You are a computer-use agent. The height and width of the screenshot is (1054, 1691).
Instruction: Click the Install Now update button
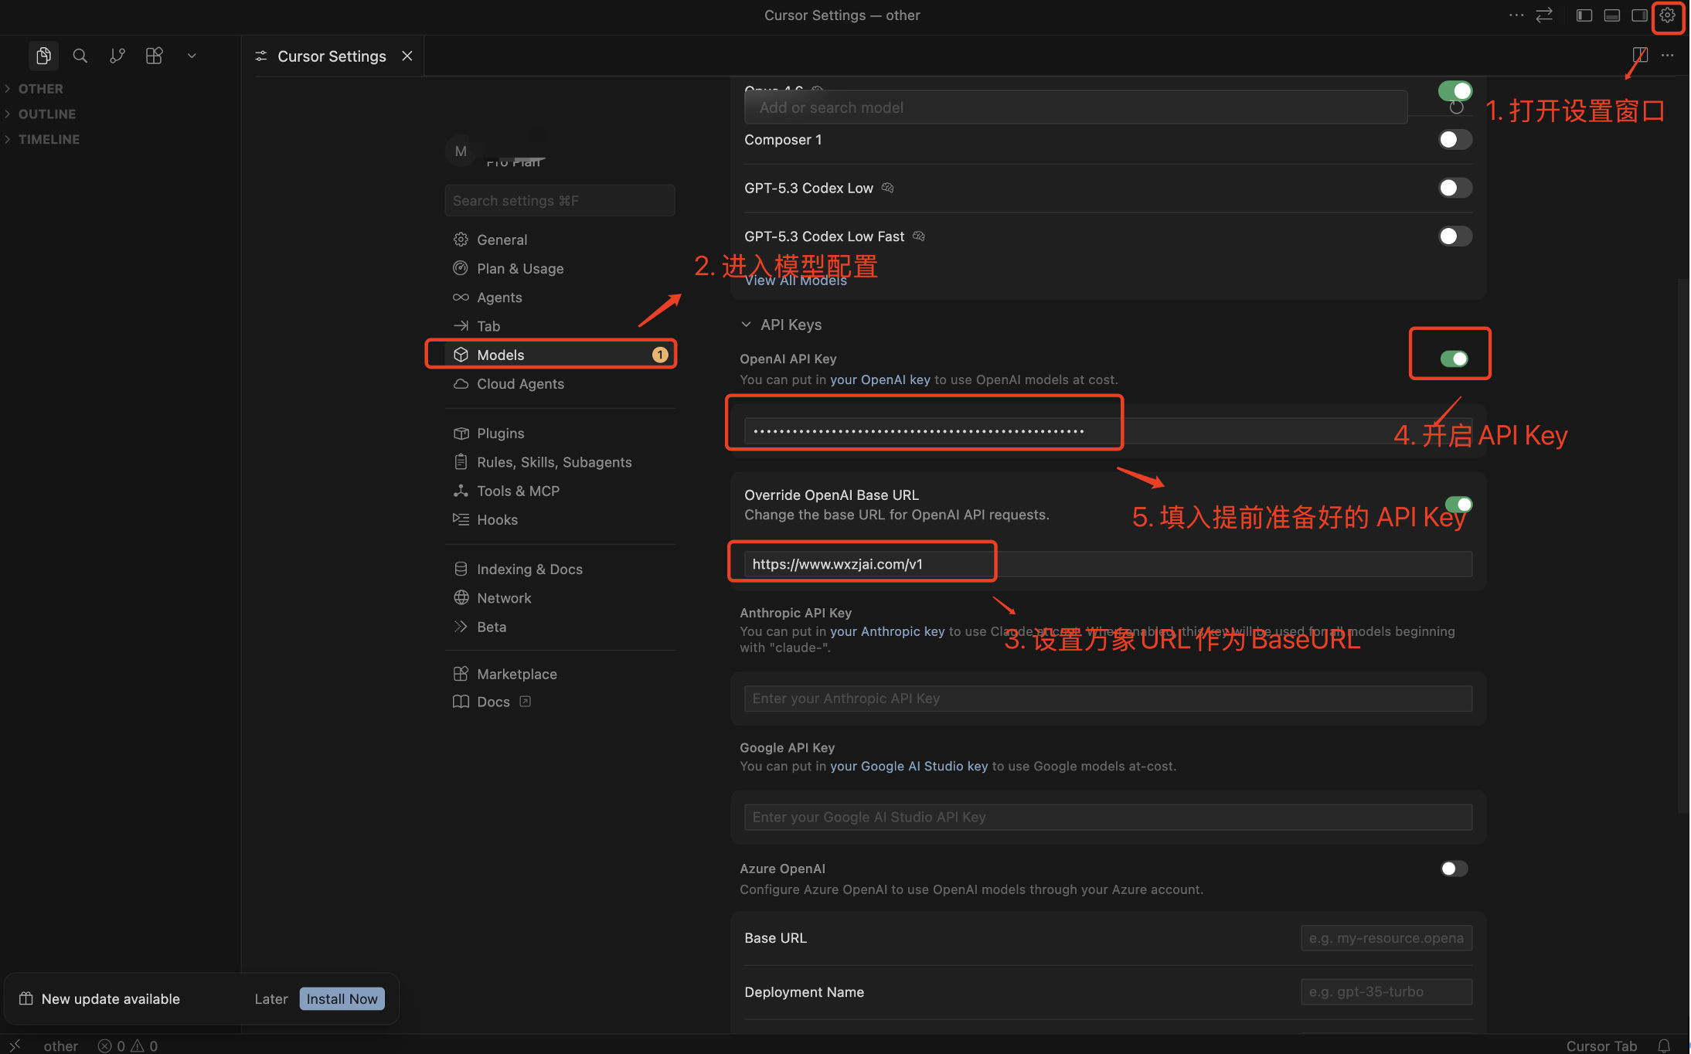342,998
